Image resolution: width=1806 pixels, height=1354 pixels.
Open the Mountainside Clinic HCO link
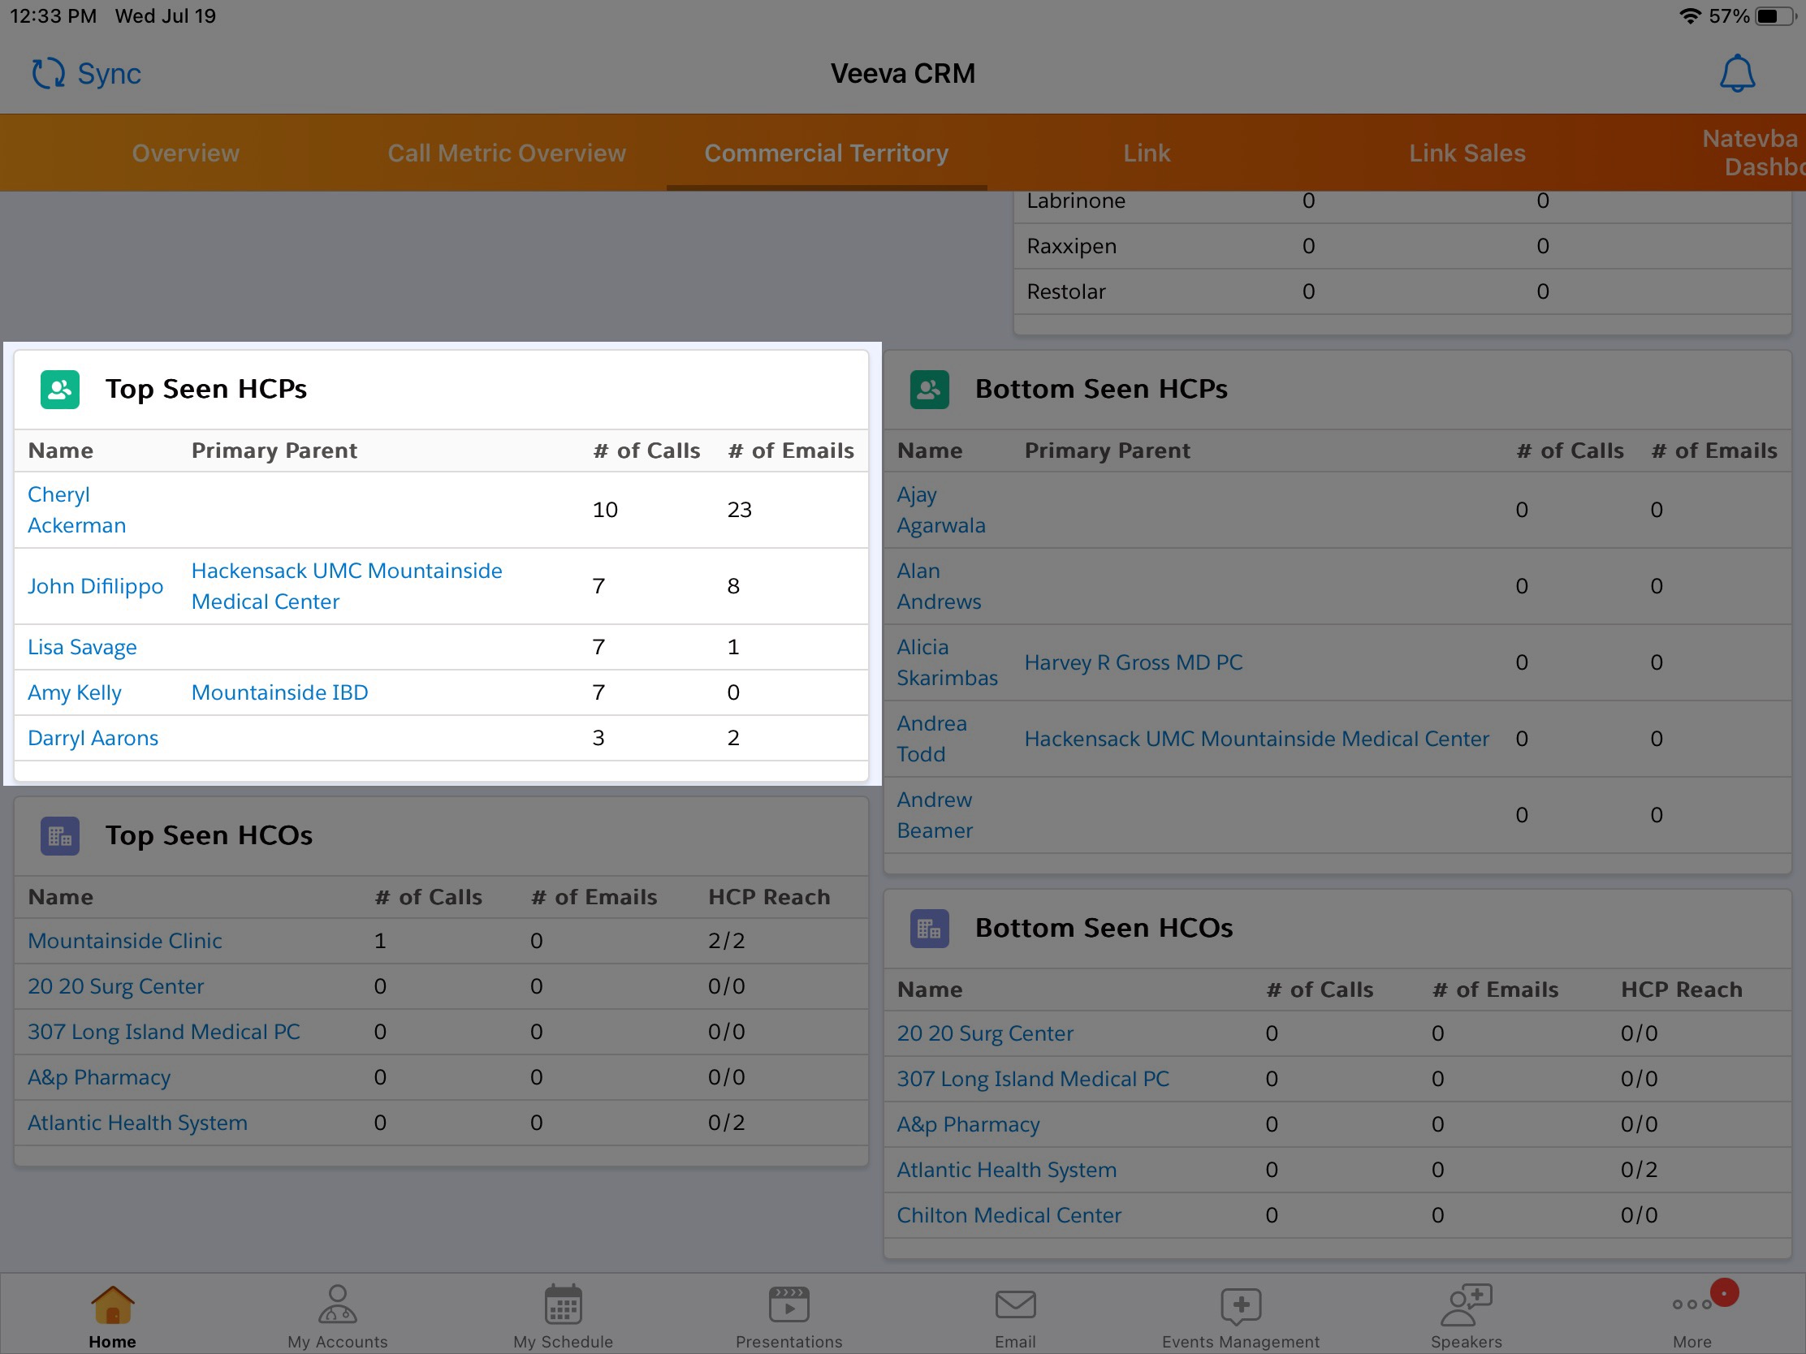coord(124,940)
